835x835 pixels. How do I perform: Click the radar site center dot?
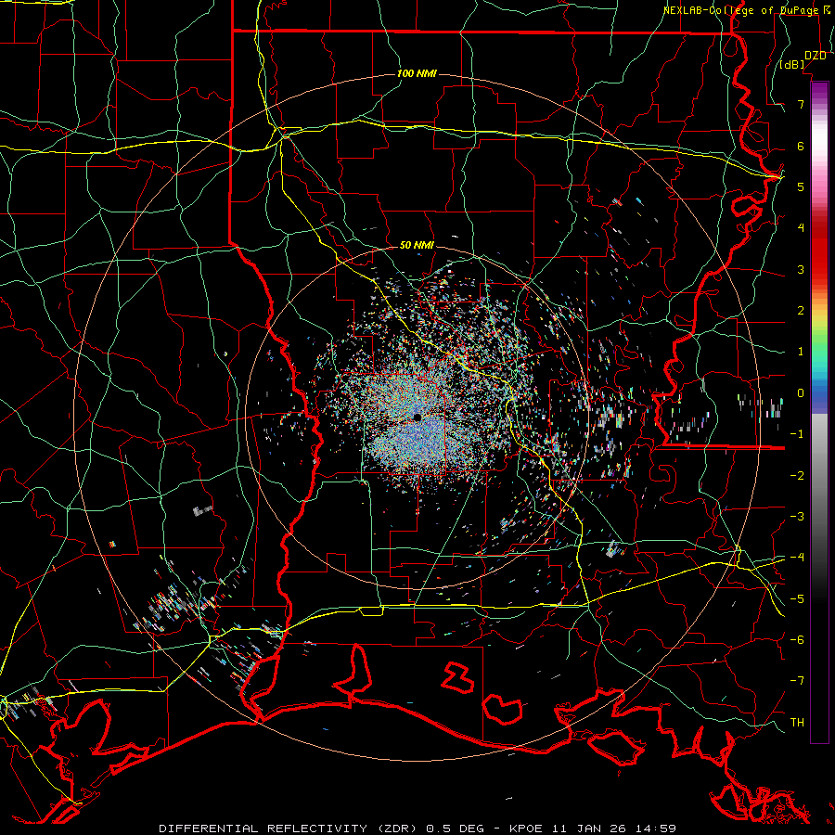(417, 417)
